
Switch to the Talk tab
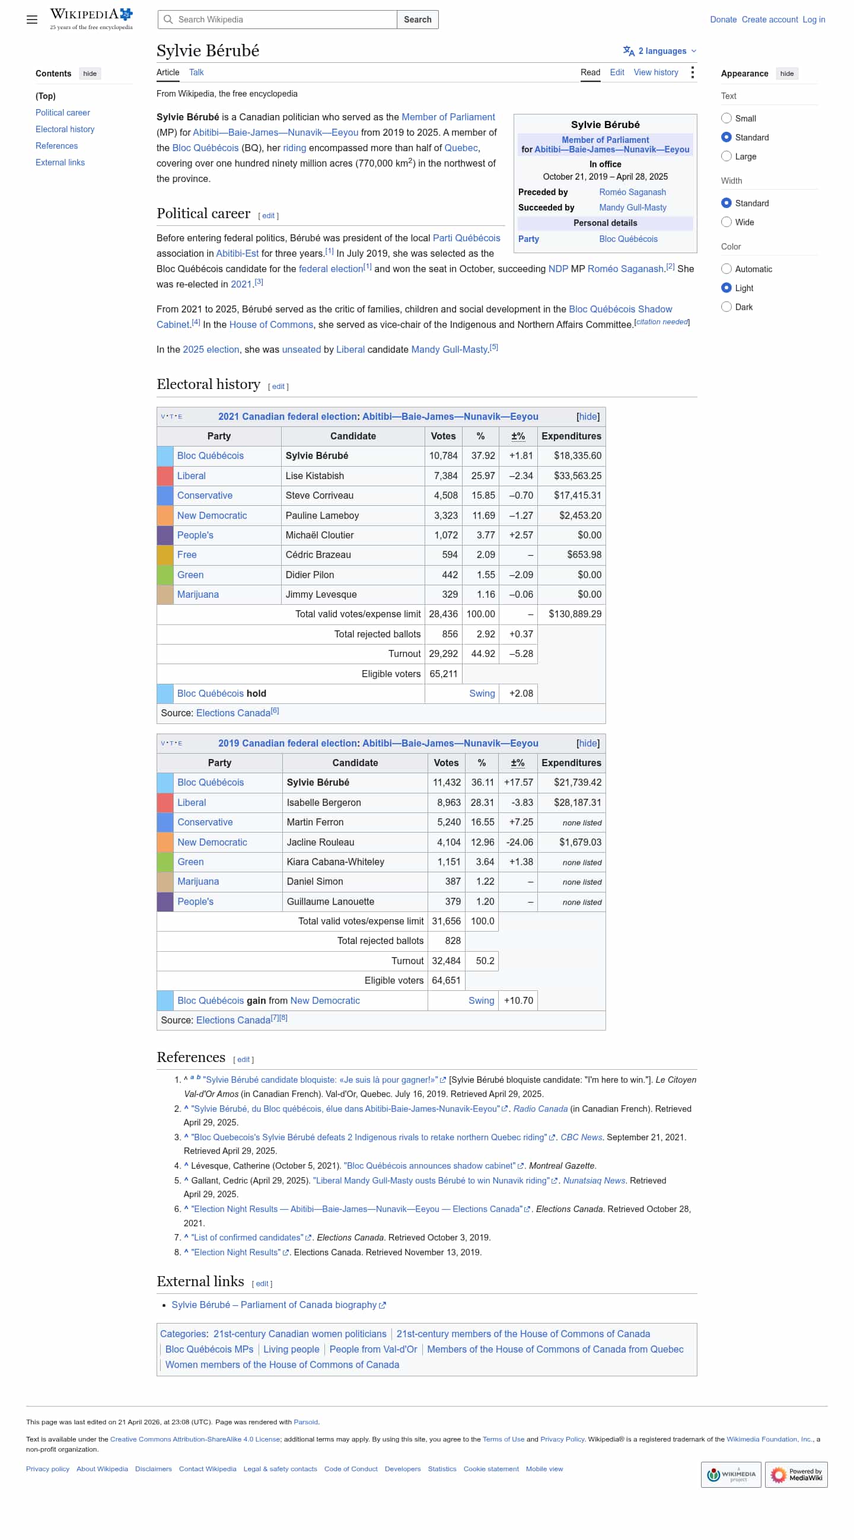click(196, 72)
